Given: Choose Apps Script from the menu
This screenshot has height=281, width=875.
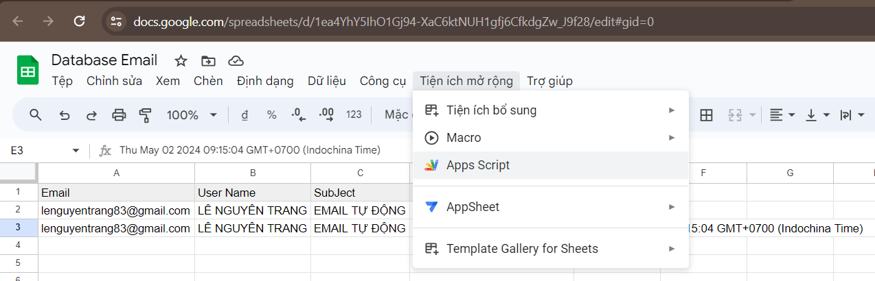Looking at the screenshot, I should [550, 165].
